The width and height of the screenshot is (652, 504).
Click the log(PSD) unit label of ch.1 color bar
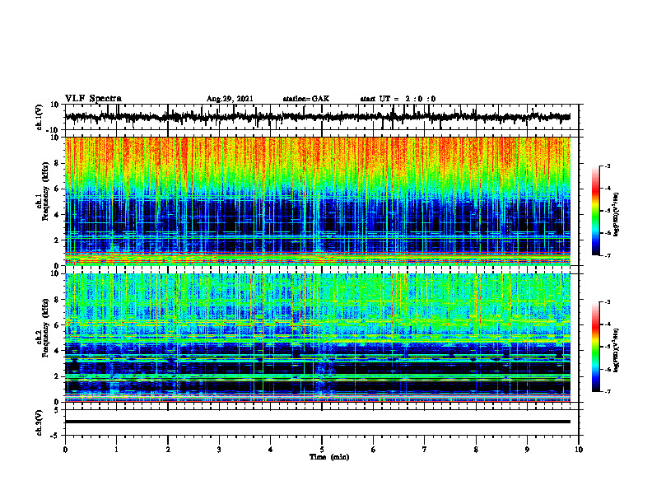(x=617, y=214)
